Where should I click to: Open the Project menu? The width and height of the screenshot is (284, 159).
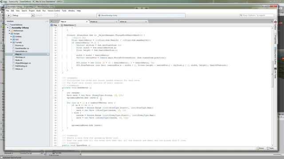pos(32,11)
